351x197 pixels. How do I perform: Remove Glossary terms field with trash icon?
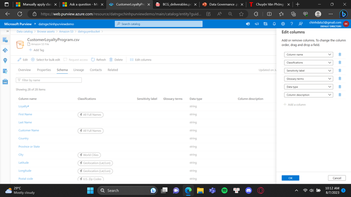pyautogui.click(x=340, y=79)
